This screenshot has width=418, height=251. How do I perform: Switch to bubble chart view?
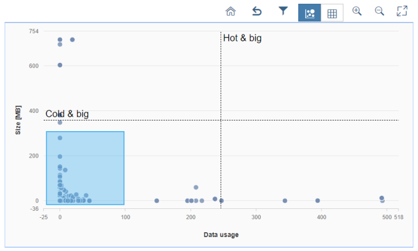(x=310, y=13)
